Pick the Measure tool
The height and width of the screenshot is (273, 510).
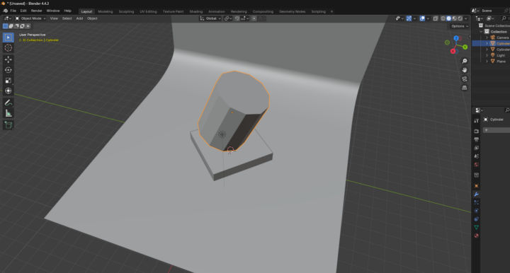point(8,114)
